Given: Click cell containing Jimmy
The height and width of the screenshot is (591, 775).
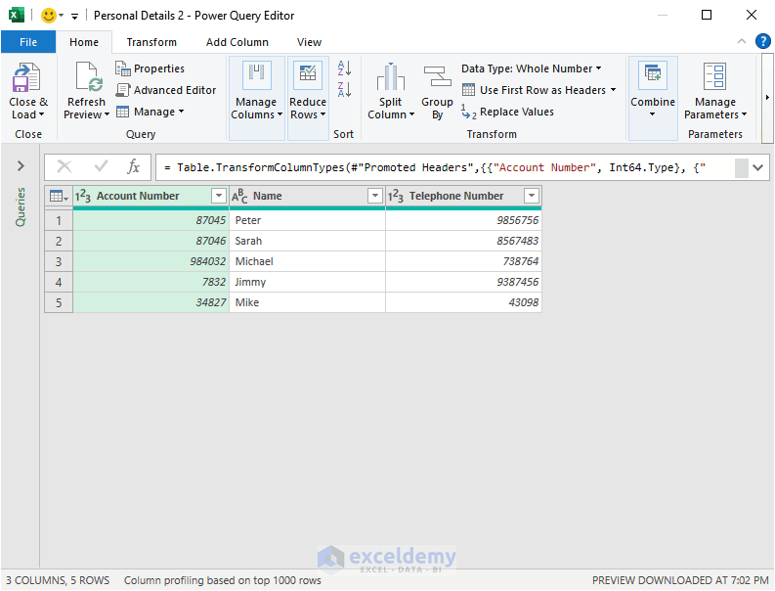Looking at the screenshot, I should [x=307, y=282].
